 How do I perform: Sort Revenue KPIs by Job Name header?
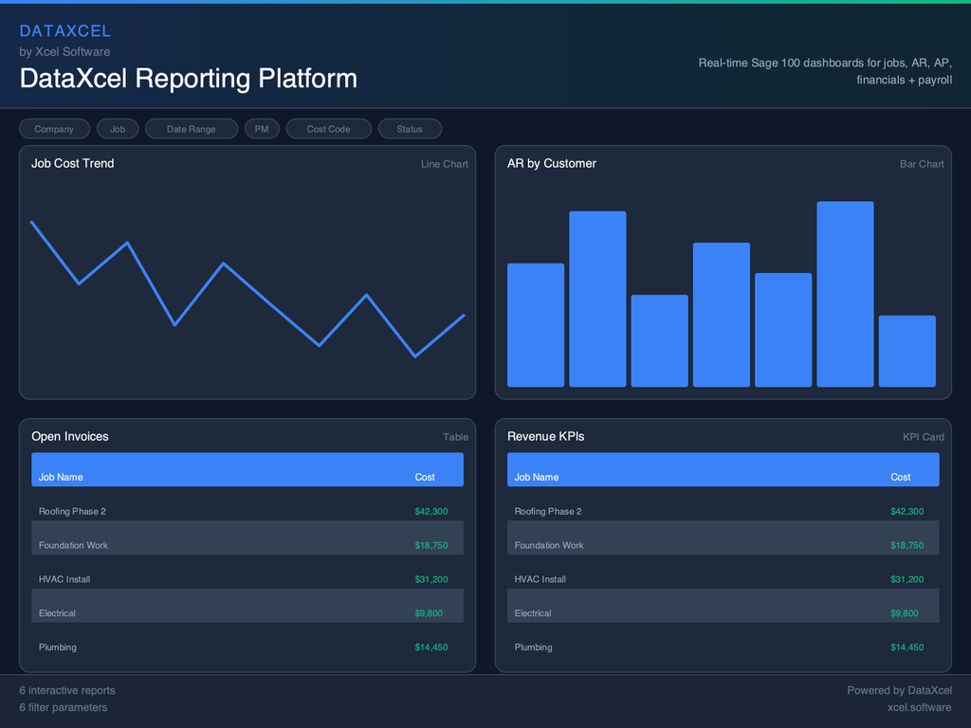pyautogui.click(x=535, y=477)
